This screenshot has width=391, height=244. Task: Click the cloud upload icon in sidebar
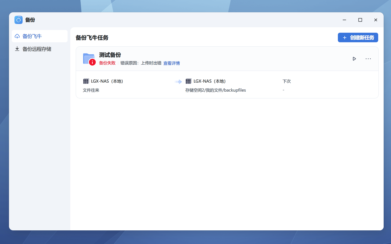click(x=17, y=36)
